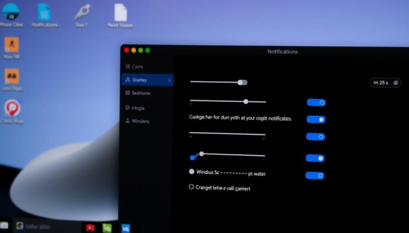Click the Winders person icon in sidebar
The width and height of the screenshot is (409, 233).
128,121
